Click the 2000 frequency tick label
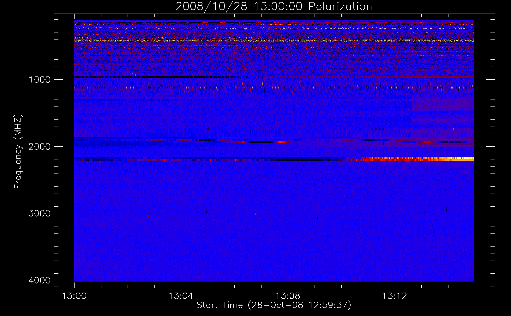Image resolution: width=511 pixels, height=316 pixels. (x=39, y=146)
